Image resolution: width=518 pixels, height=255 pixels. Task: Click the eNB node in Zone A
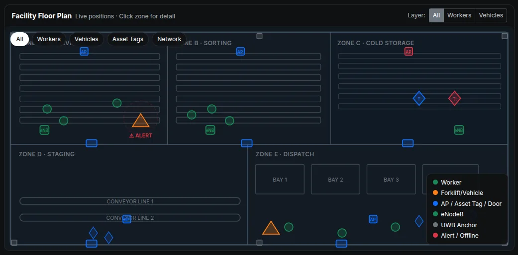[x=44, y=130]
